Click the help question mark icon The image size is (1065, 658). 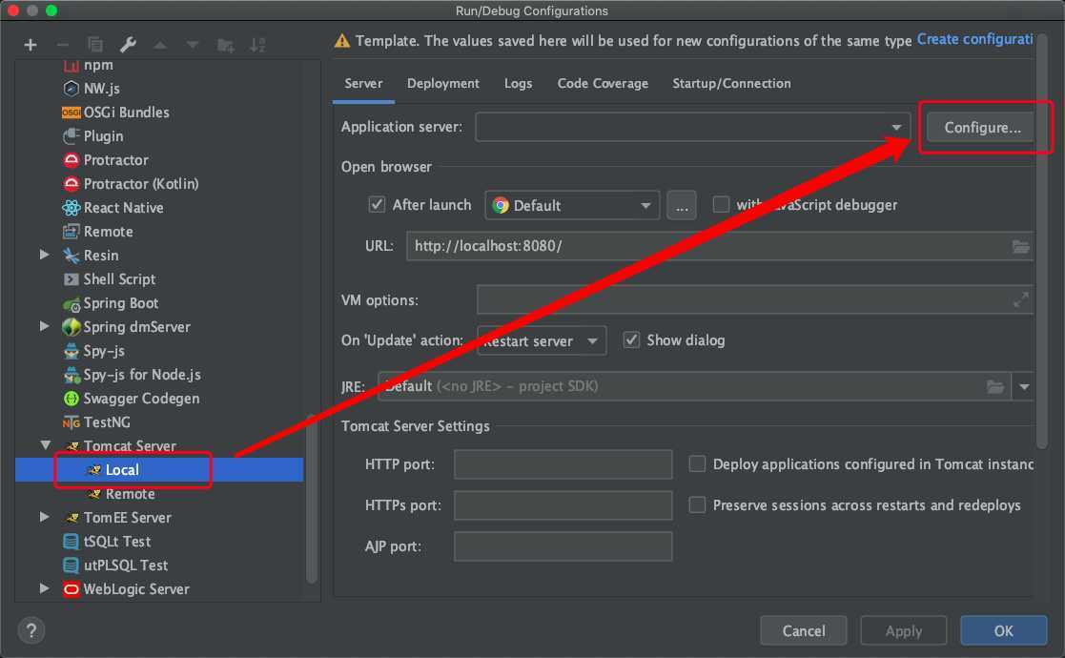(x=31, y=630)
